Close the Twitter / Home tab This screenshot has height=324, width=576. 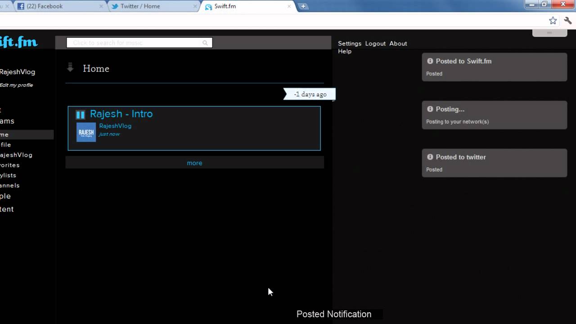pos(195,6)
